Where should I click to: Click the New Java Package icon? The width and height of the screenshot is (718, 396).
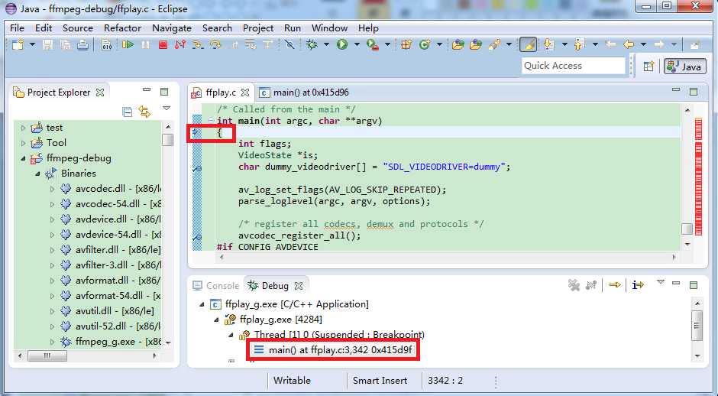click(x=406, y=44)
